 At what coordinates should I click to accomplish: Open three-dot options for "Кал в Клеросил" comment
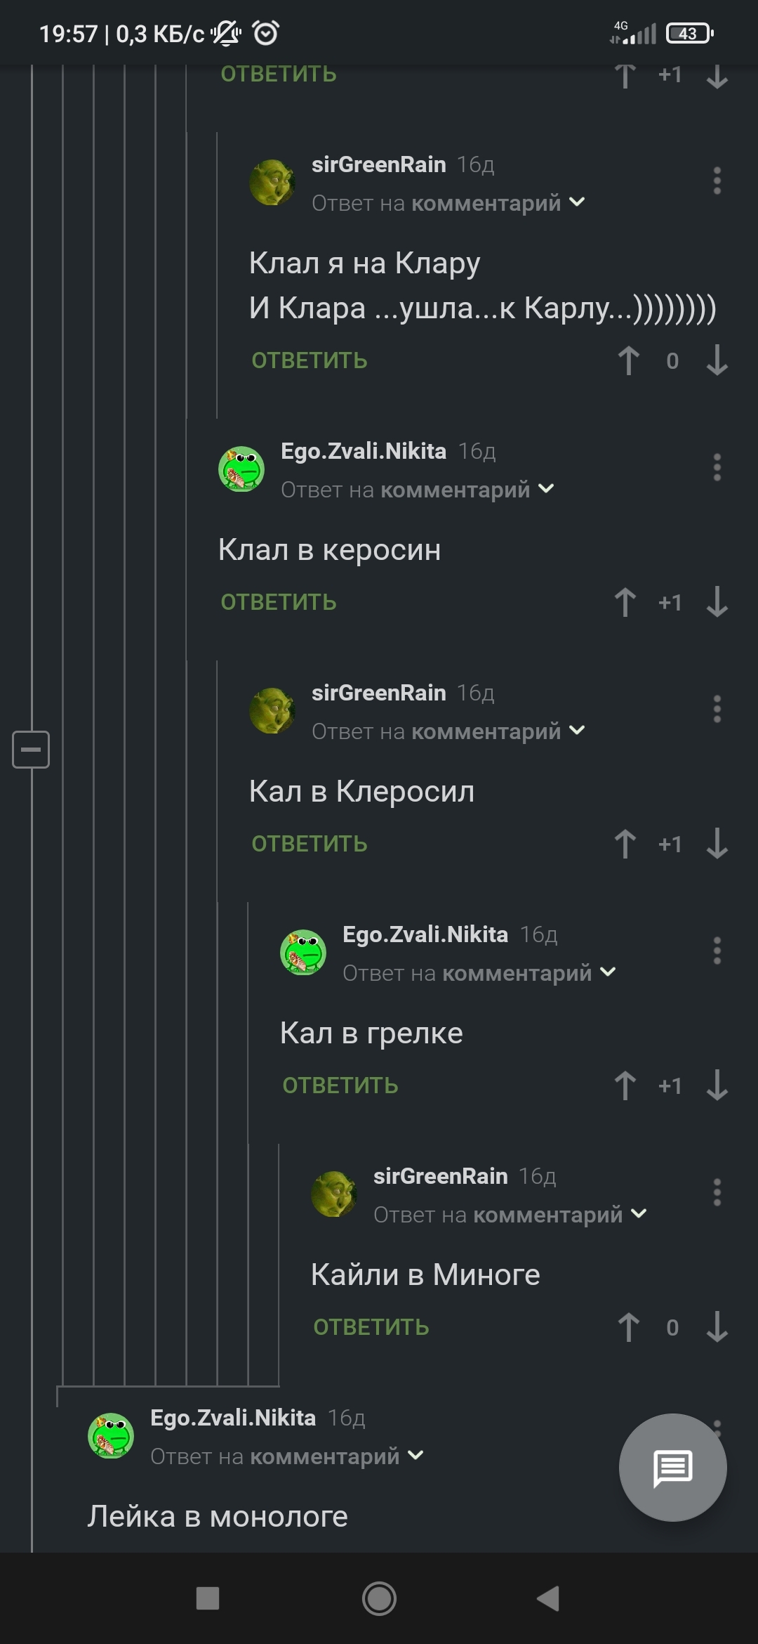[717, 709]
